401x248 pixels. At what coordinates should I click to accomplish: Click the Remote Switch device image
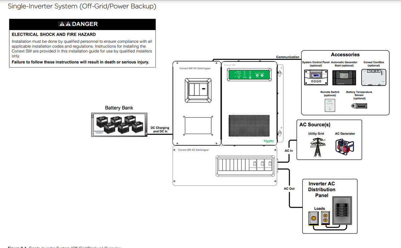330,105
